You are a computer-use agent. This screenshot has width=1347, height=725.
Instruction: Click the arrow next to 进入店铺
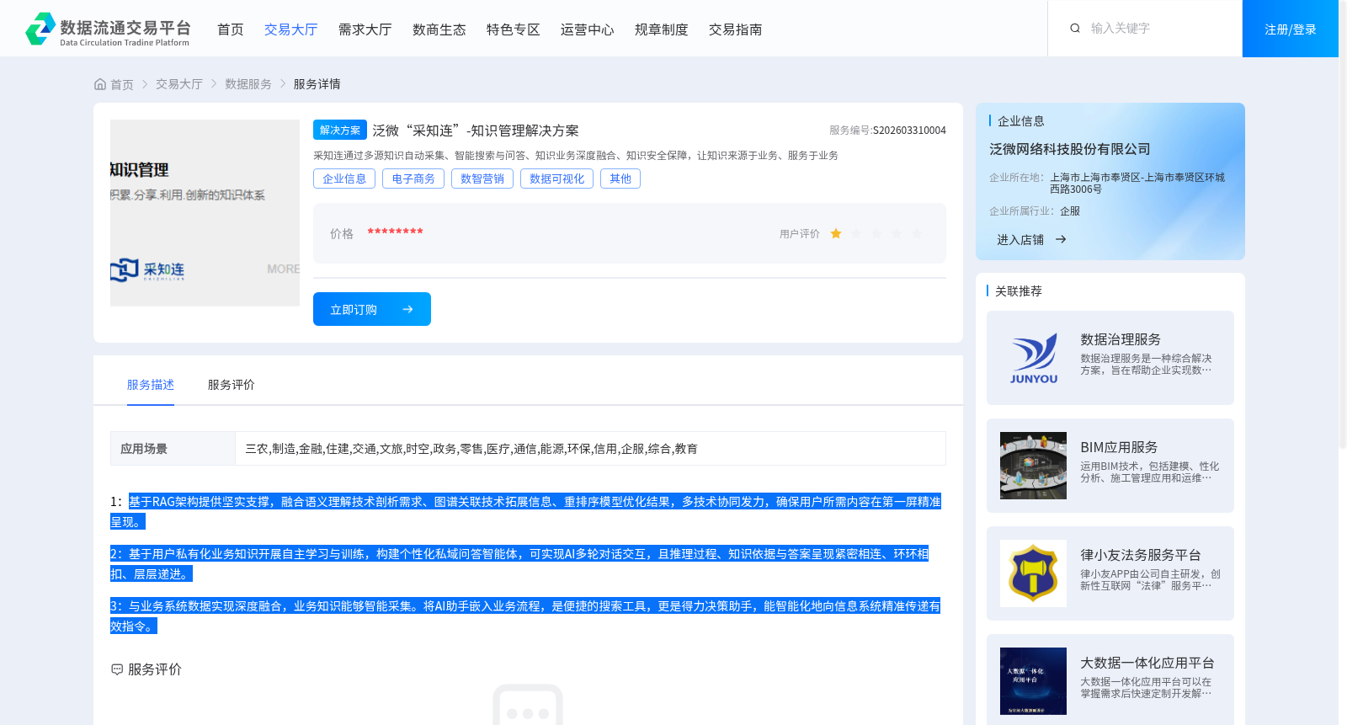tap(1061, 240)
